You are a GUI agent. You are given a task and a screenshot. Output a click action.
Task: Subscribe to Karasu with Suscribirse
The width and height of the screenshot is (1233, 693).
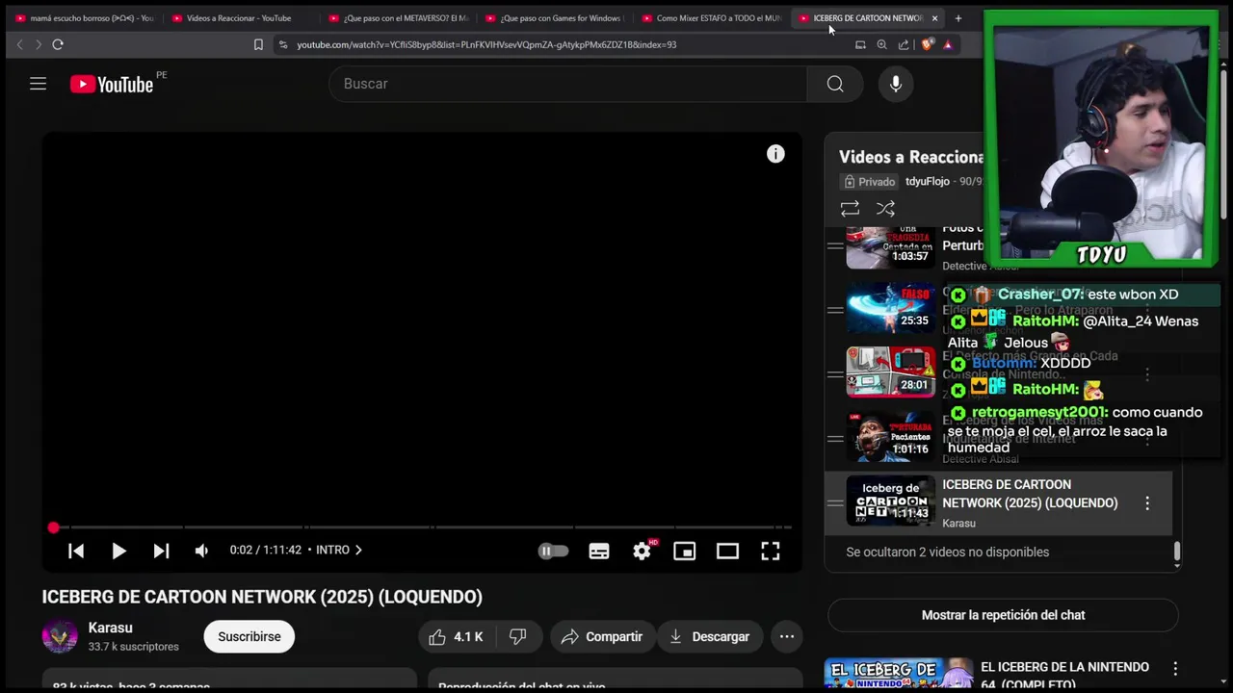249,636
